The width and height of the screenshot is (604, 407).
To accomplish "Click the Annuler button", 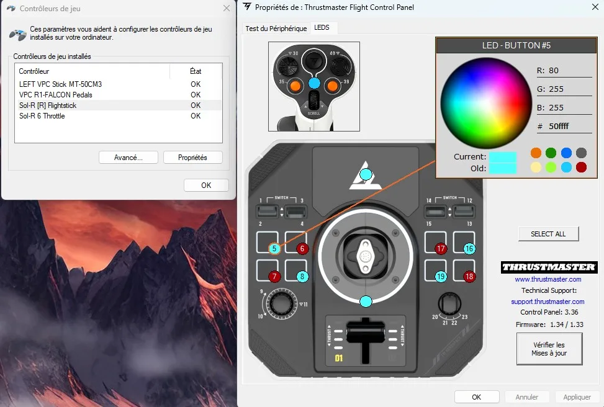I will coord(526,397).
